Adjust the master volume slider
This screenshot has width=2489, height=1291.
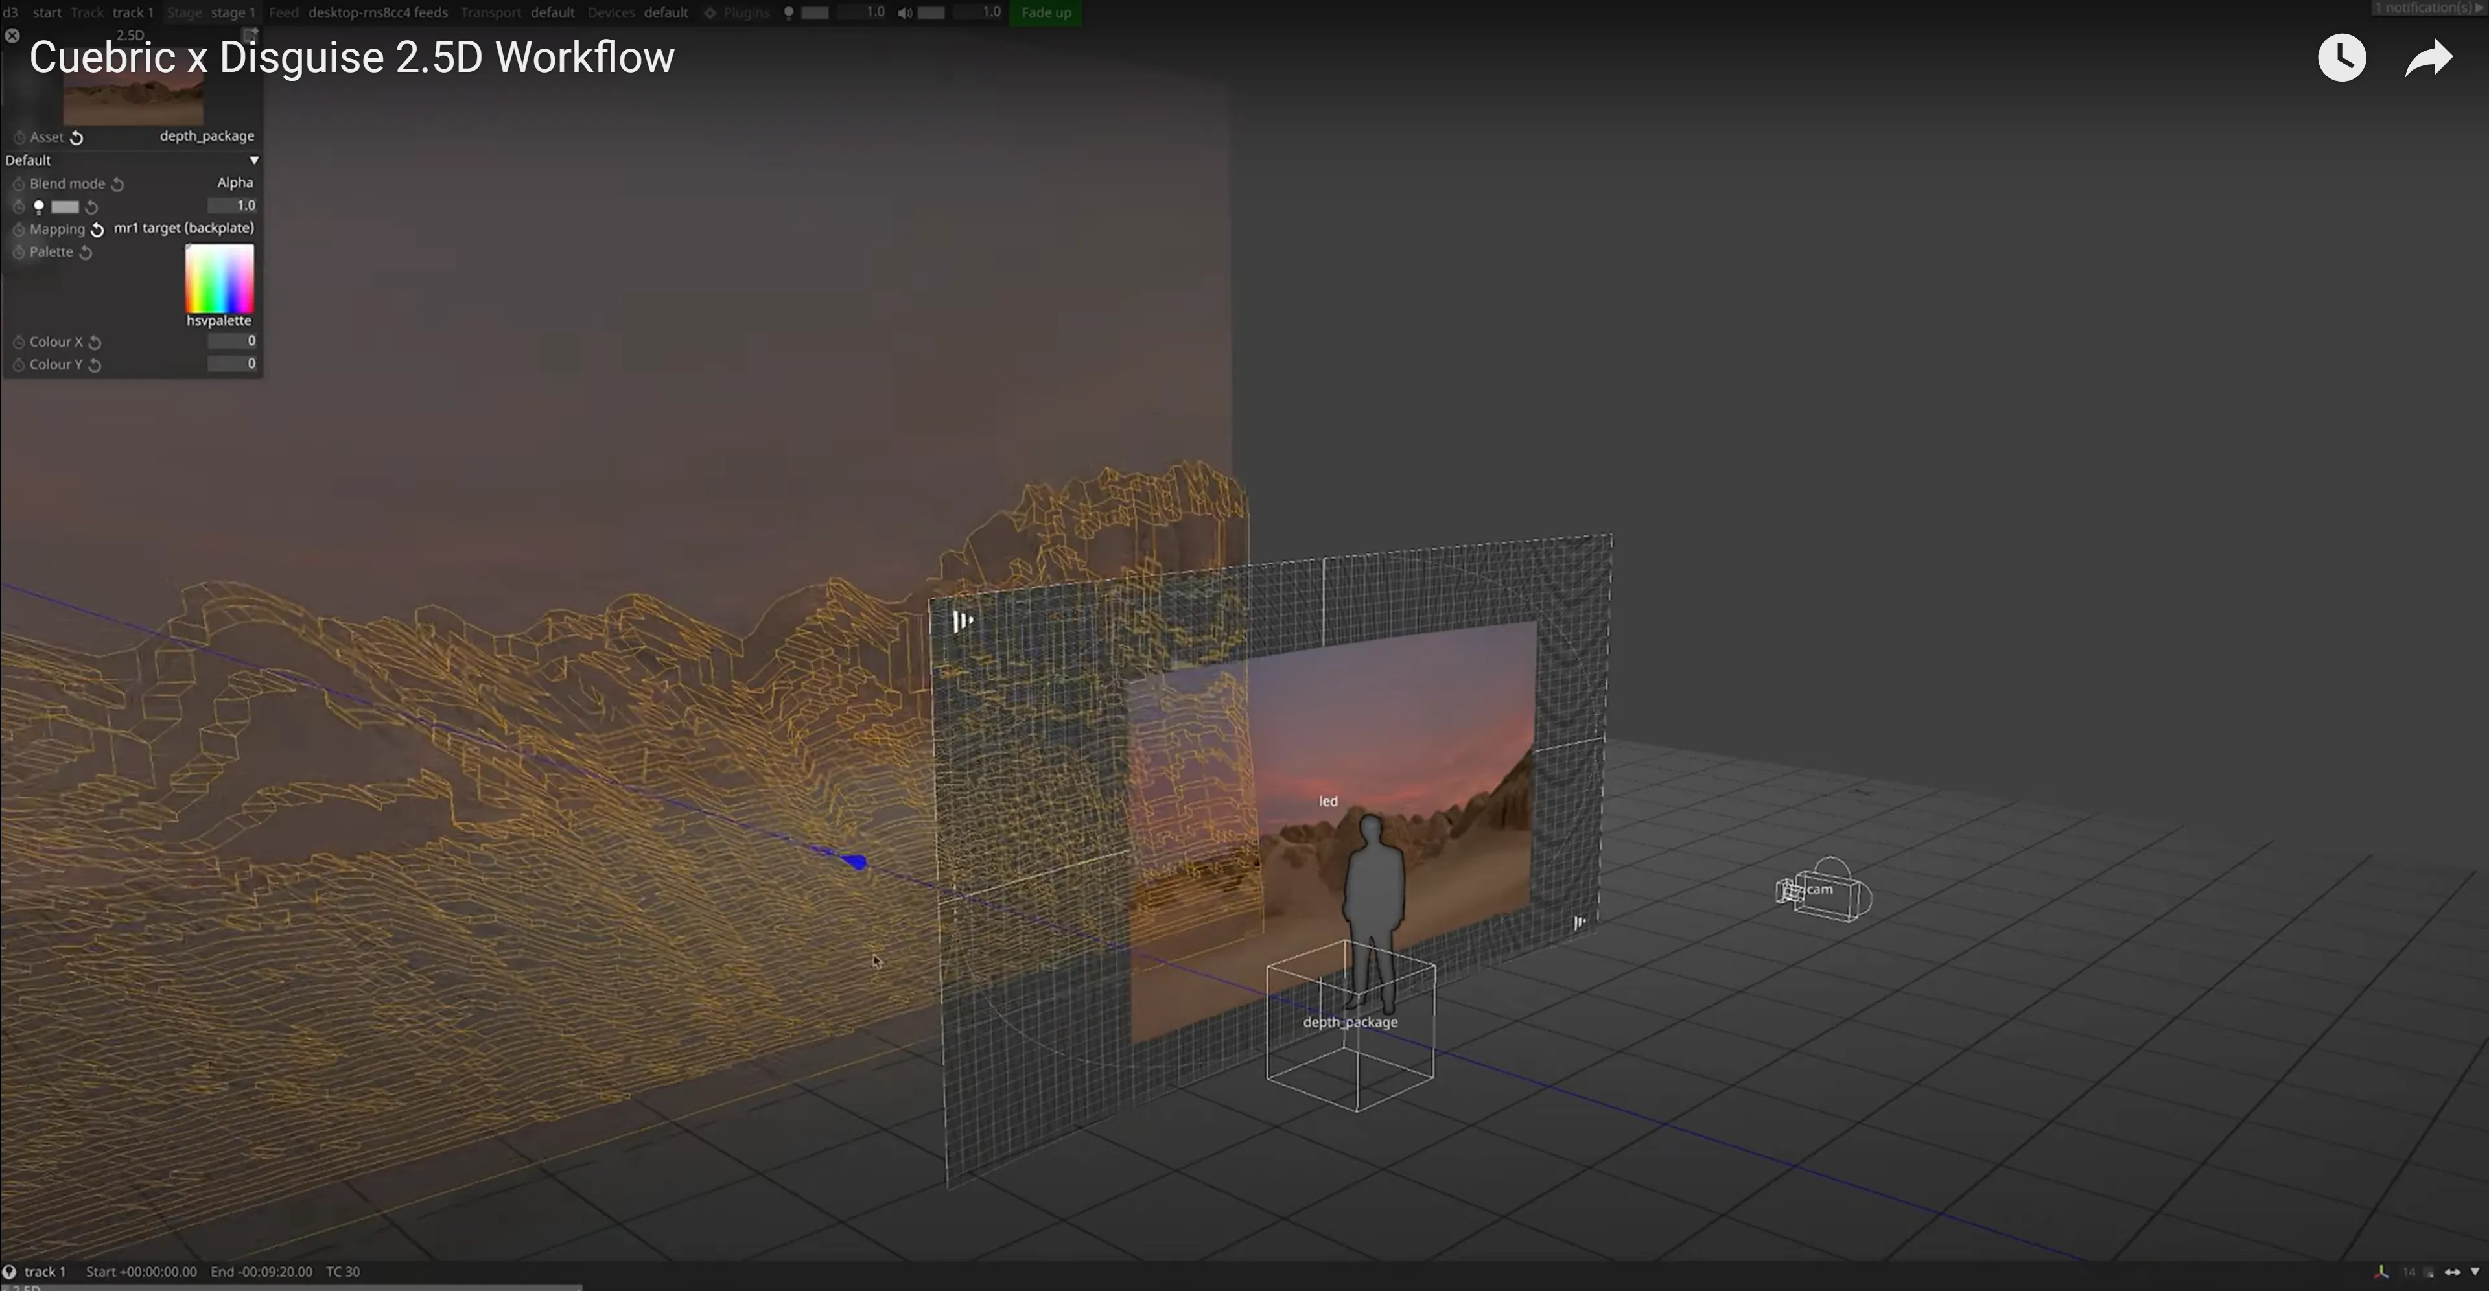pyautogui.click(x=931, y=14)
